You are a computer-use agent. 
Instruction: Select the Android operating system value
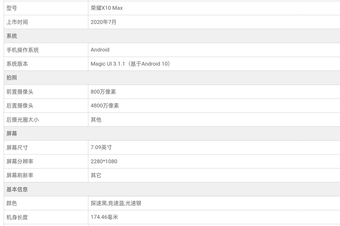click(100, 50)
